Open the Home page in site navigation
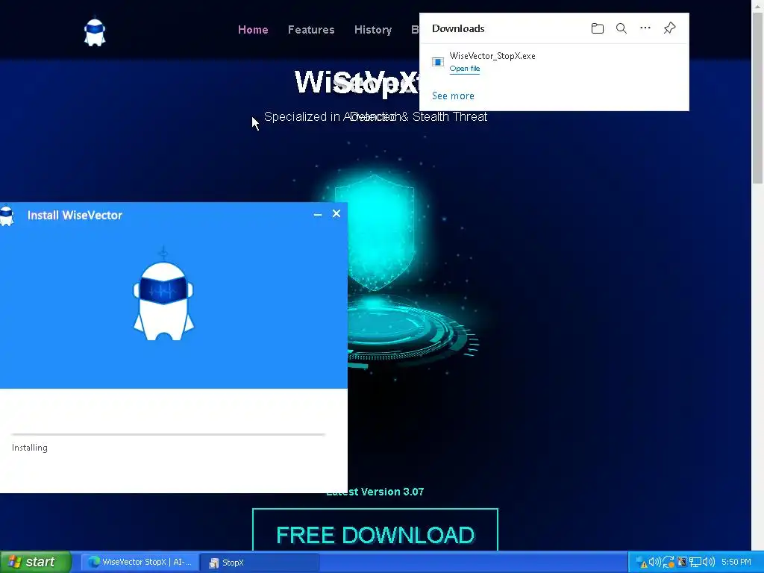The height and width of the screenshot is (573, 764). 253,30
